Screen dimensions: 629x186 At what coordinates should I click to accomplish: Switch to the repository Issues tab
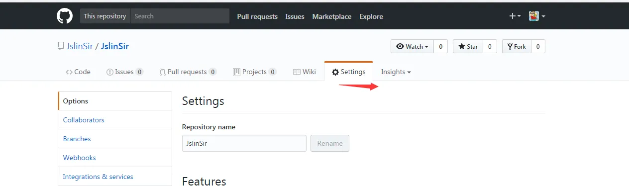[125, 72]
